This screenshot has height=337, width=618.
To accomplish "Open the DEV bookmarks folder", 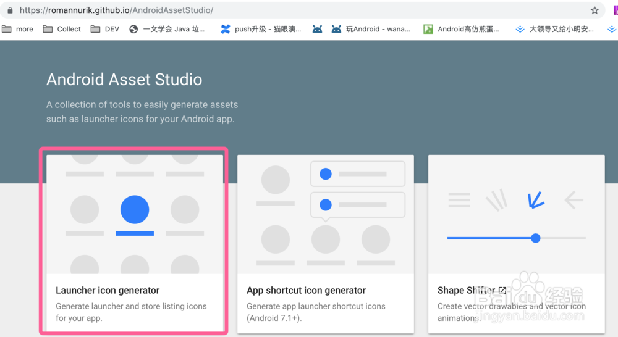I will 105,29.
